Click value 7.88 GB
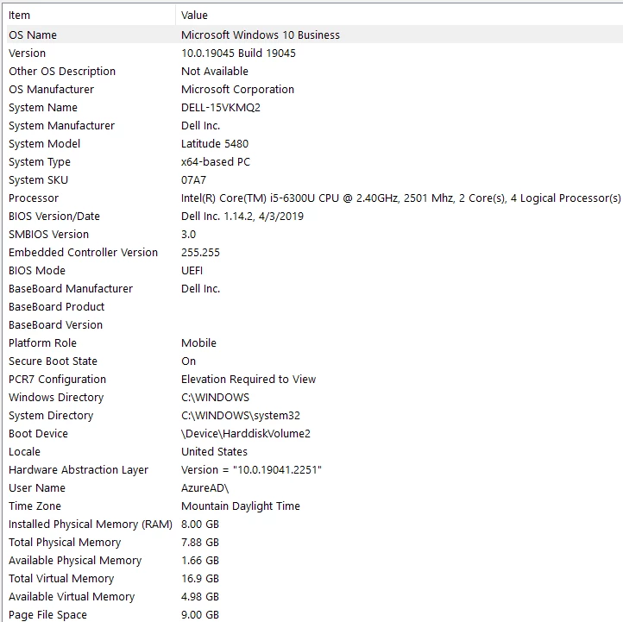Image resolution: width=623 pixels, height=622 pixels. (200, 543)
